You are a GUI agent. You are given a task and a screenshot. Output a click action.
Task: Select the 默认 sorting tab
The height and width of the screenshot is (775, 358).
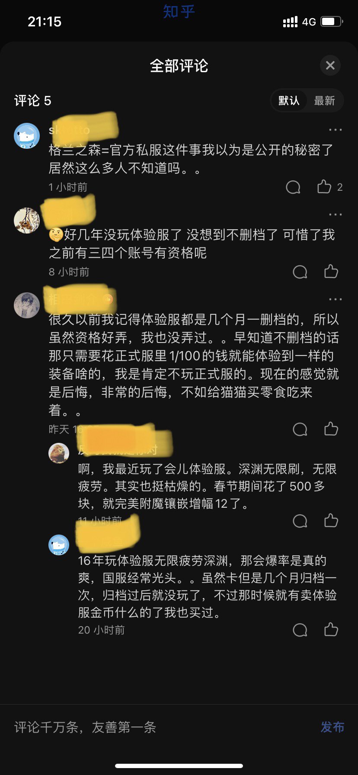coord(289,101)
